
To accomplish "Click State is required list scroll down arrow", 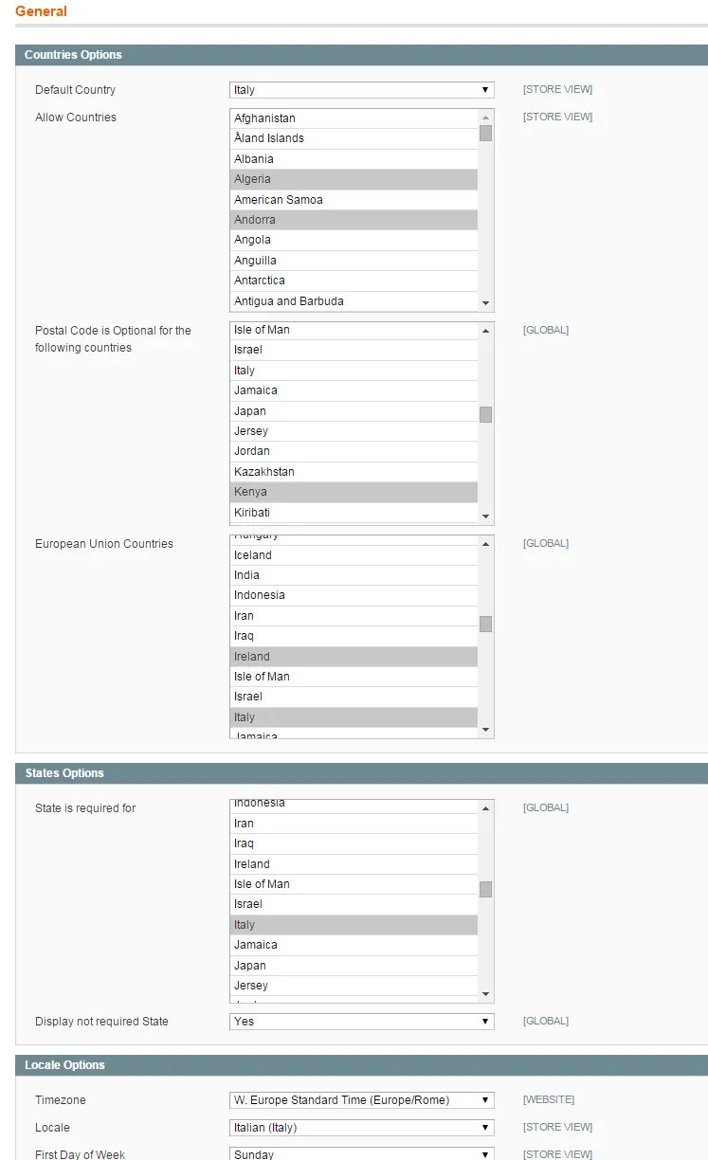I will (486, 994).
